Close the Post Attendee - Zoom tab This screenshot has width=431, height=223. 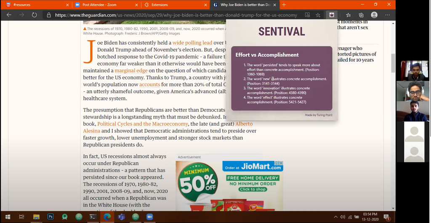point(137,5)
